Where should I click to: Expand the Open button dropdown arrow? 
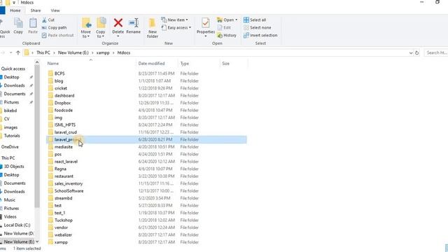[x=237, y=20]
